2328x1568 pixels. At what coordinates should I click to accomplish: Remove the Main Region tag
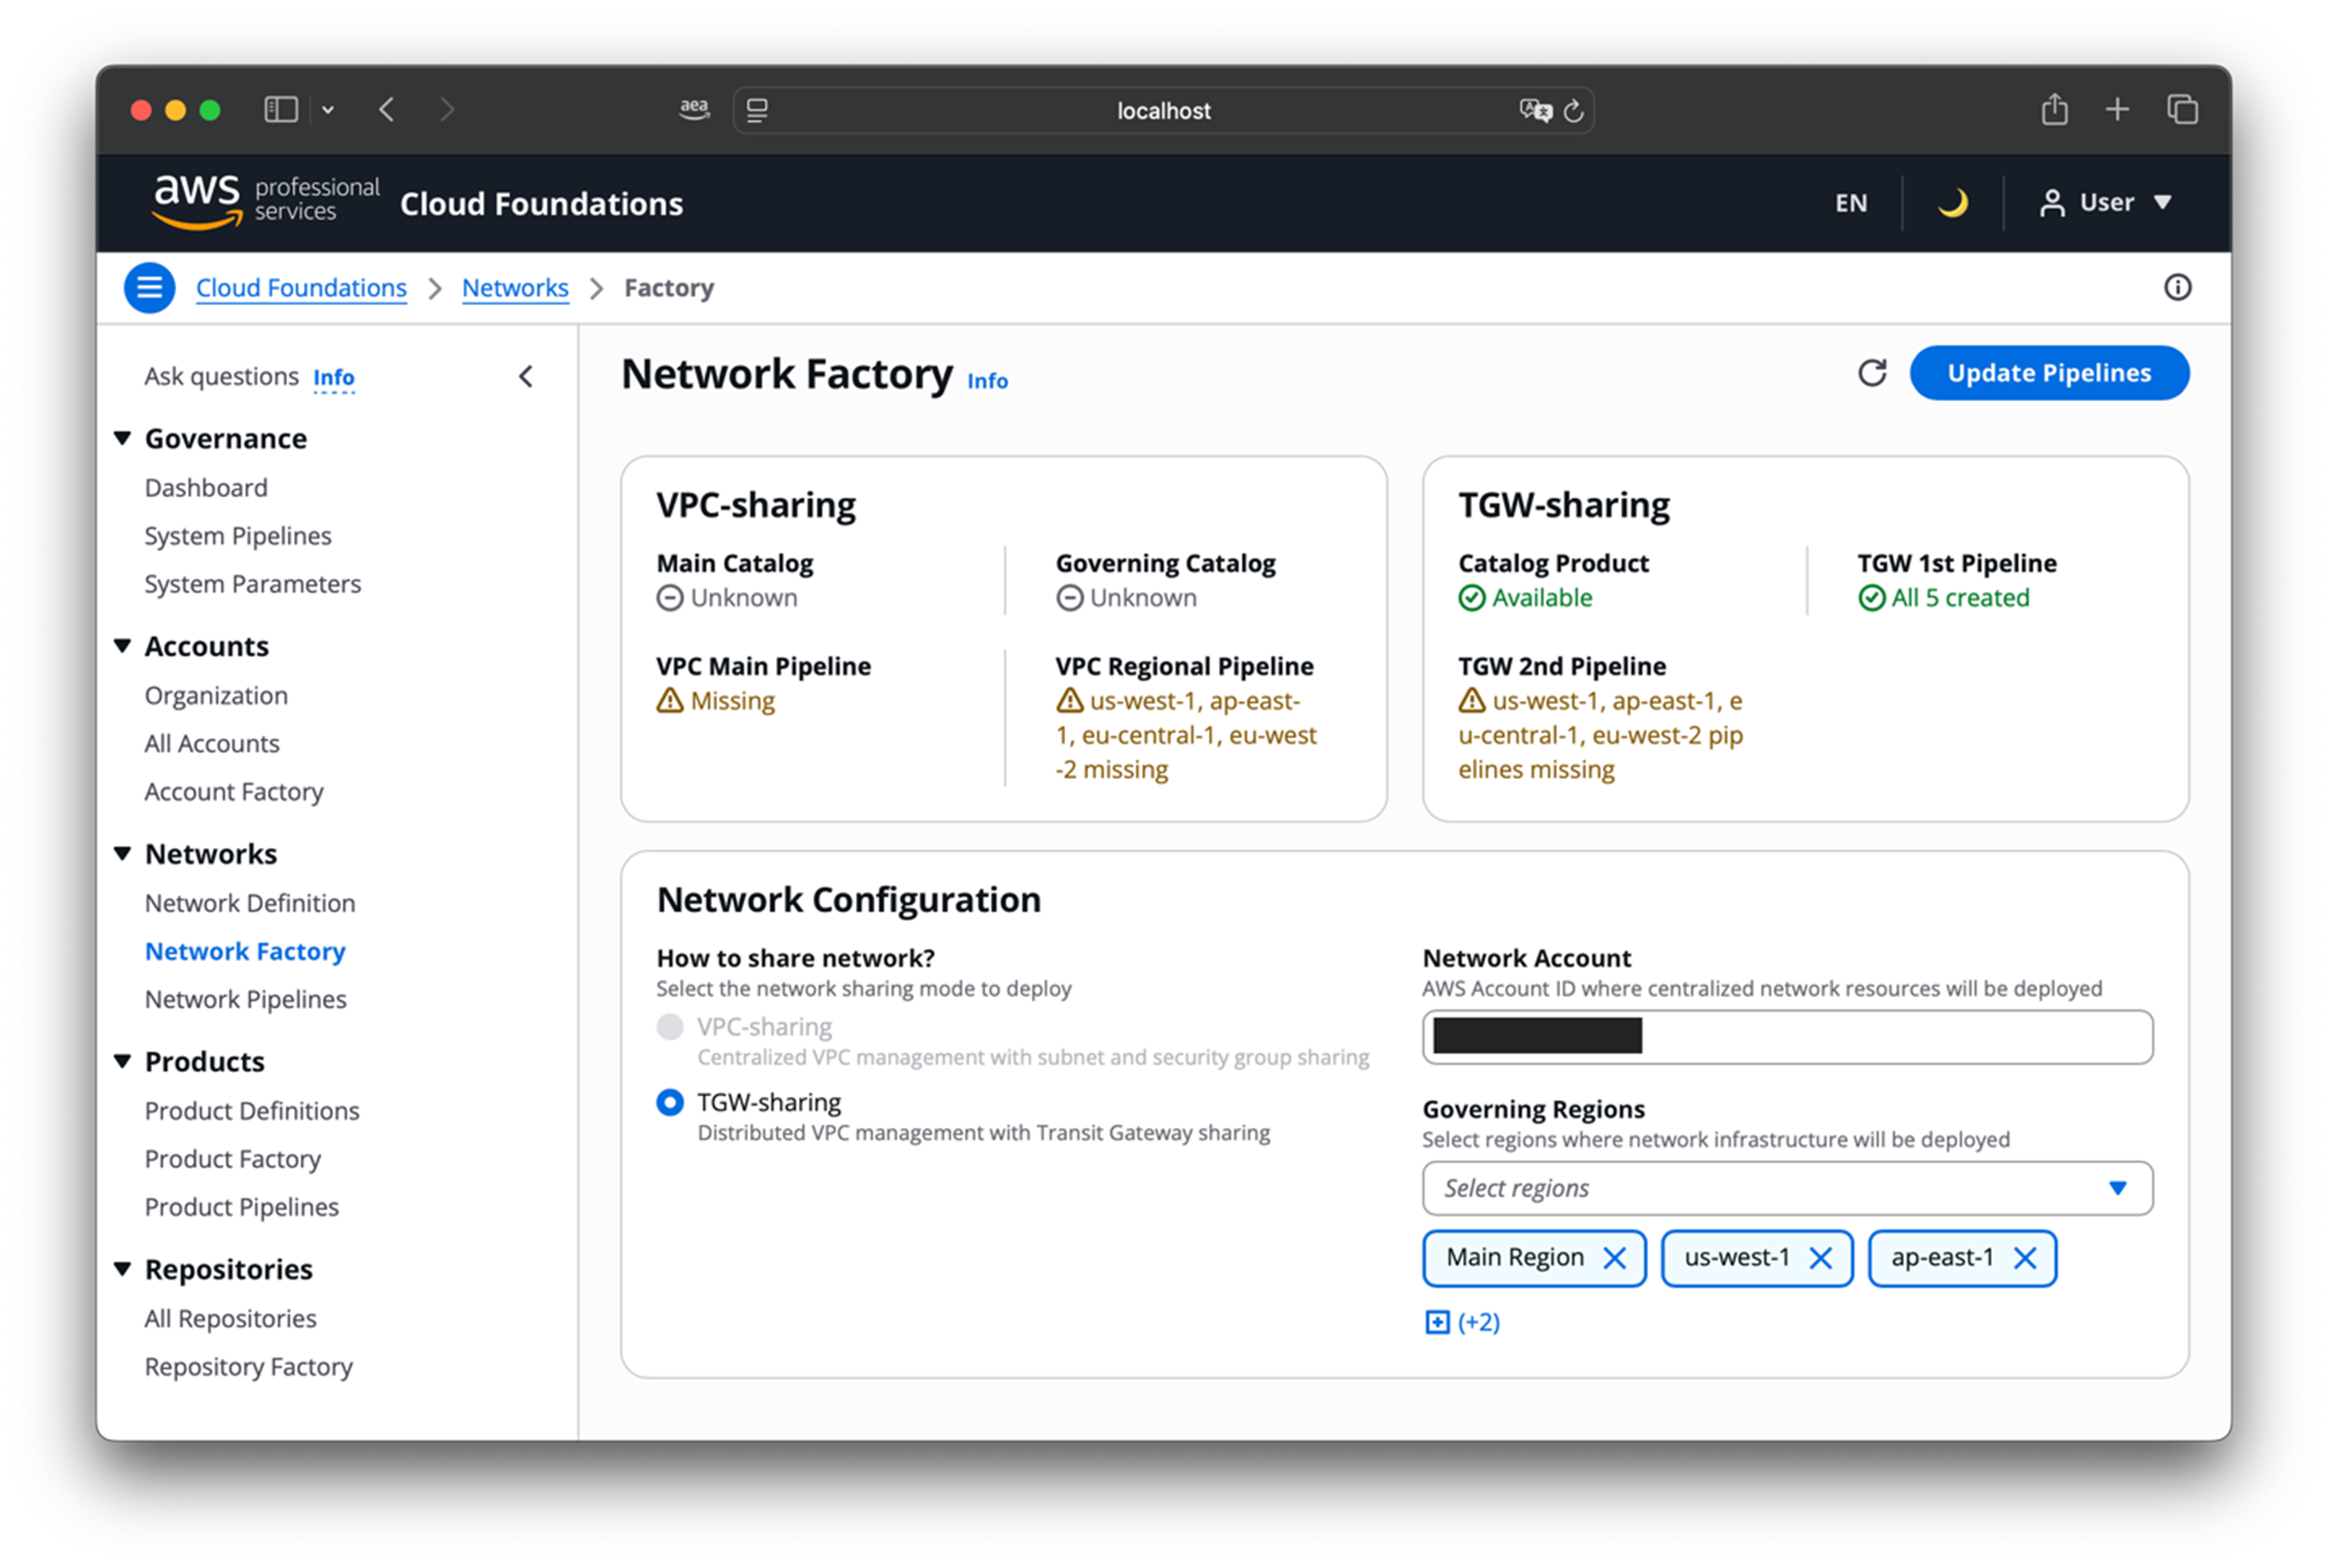click(x=1614, y=1258)
